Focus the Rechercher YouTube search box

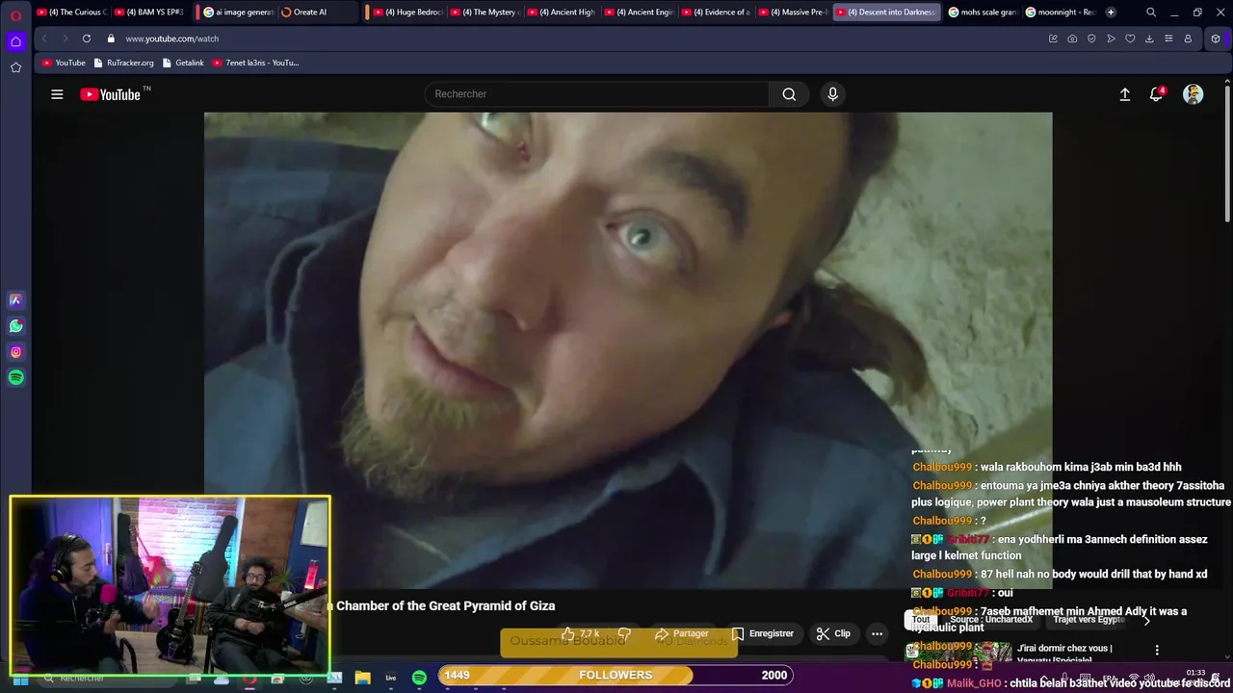point(597,94)
